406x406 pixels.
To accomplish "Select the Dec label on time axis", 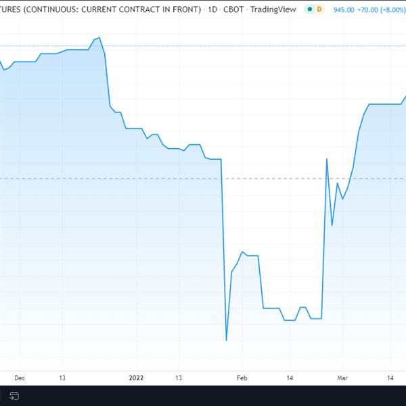I will [20, 378].
